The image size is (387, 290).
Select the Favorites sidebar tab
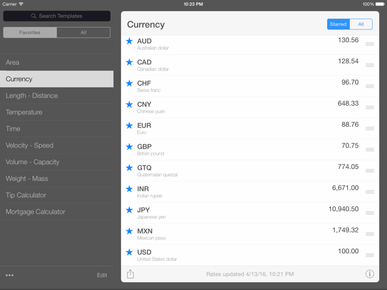30,32
